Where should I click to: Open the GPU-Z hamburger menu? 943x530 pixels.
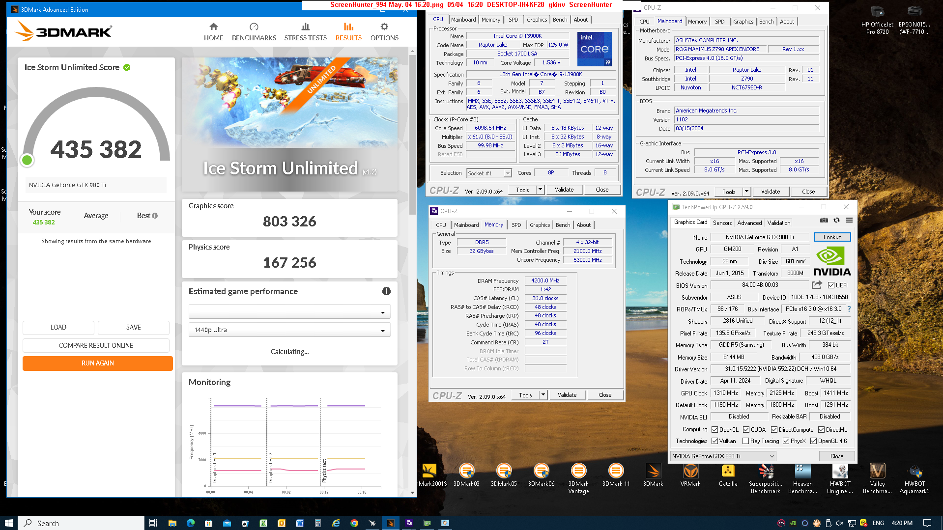(x=849, y=221)
